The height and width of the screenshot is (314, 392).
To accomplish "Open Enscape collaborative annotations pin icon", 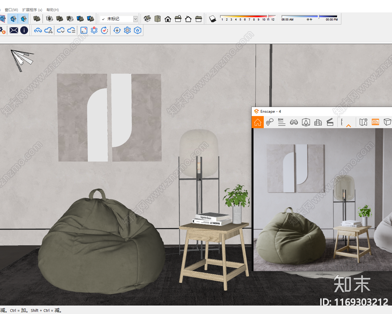I will (270, 122).
